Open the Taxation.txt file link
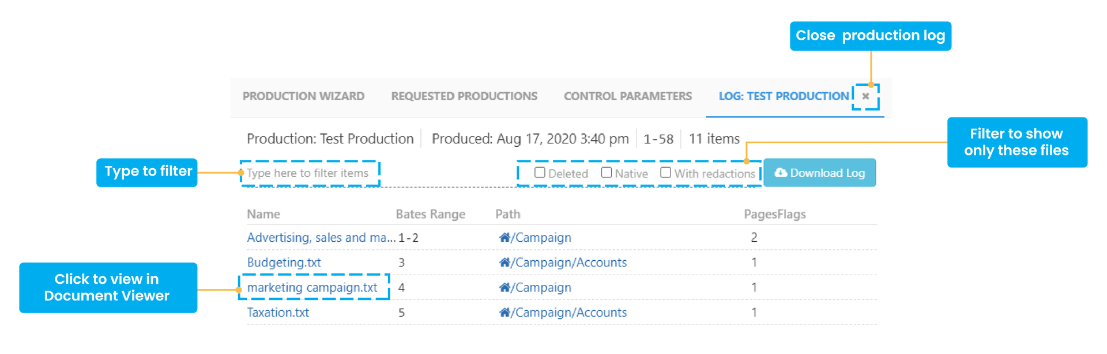This screenshot has width=1107, height=354. [x=278, y=313]
